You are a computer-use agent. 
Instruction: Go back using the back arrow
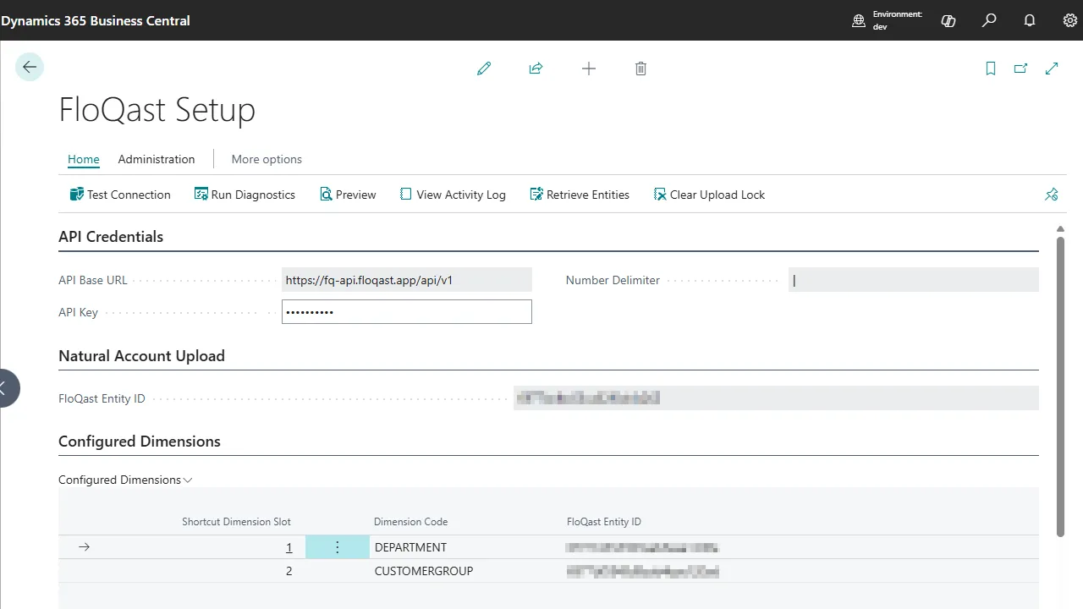[x=30, y=68]
